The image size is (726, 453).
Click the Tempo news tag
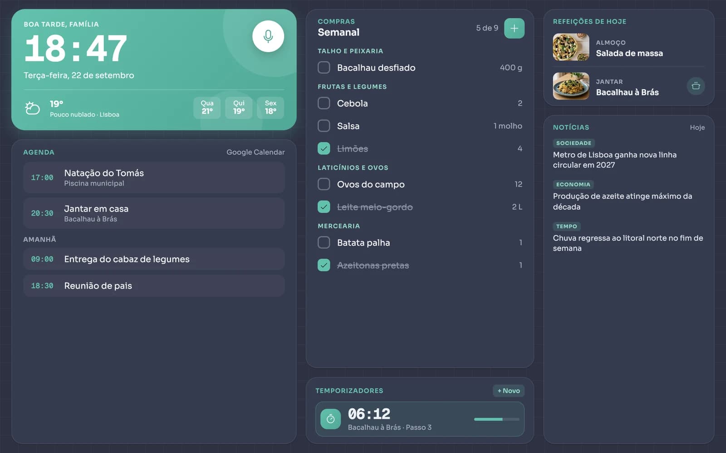(x=566, y=226)
